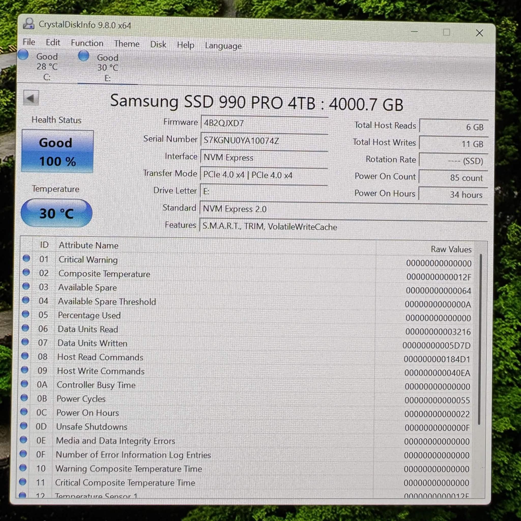Click the status dot for Power On Hours row 0C
The height and width of the screenshot is (521, 521).
click(24, 412)
